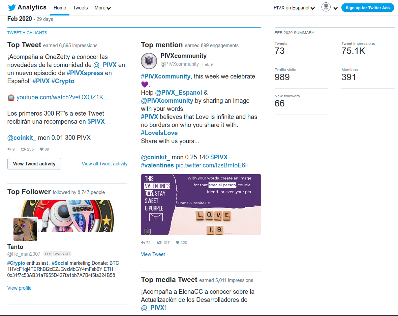Click heart icon with 220 likes
Screen dimensions: 398x316
tap(177, 243)
